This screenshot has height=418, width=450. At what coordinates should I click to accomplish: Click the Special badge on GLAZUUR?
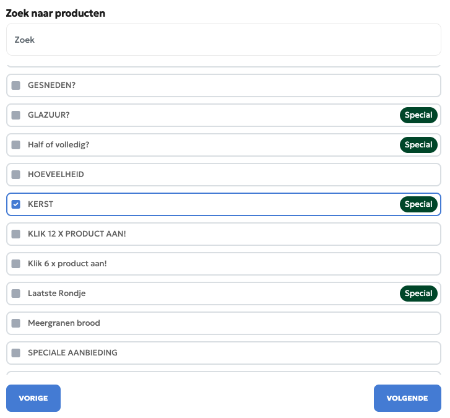click(x=418, y=115)
